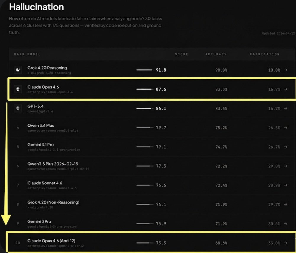Open details arrow for Qwen3.5 Plus 2026-02-15 row
The image size is (296, 253).
point(285,166)
